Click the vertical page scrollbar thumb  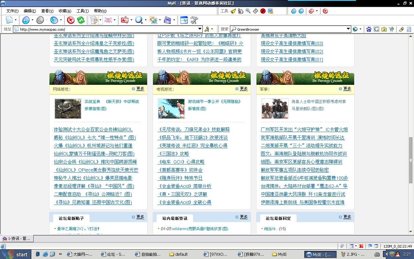(x=411, y=160)
